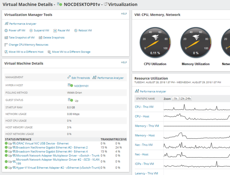
Task: Open Performance Analyzer in Resource Utilization
Action: pyautogui.click(x=153, y=92)
